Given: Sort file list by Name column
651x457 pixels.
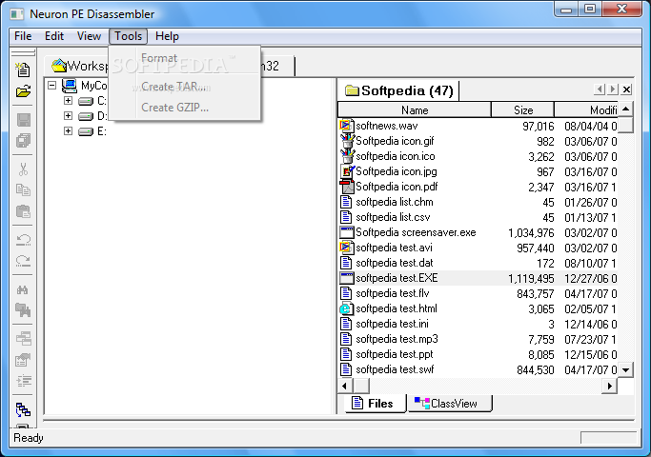Looking at the screenshot, I should tap(415, 109).
